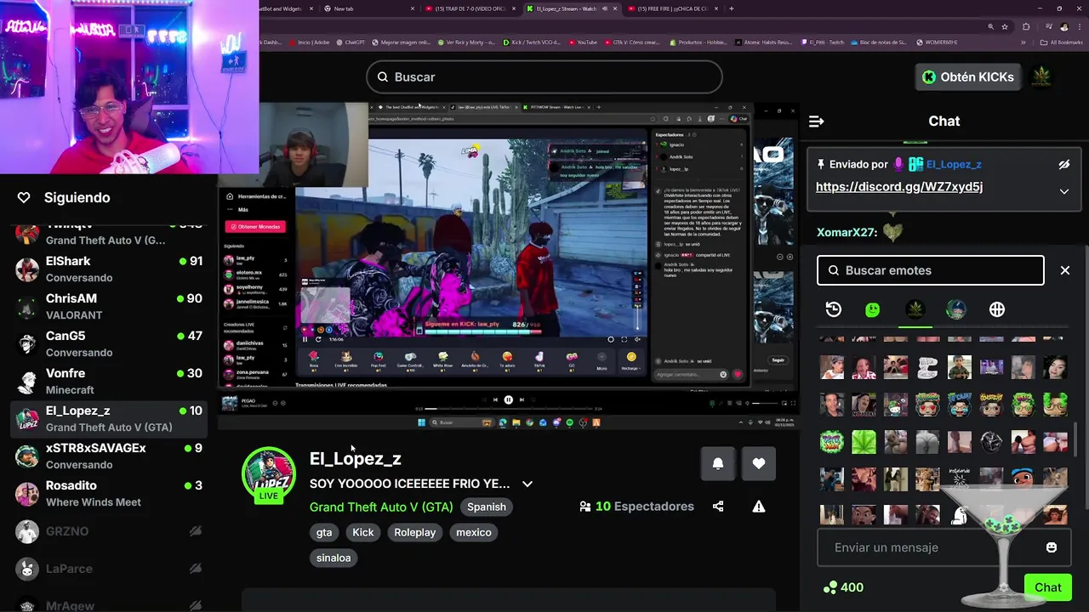
Task: Open the user profile avatar menu
Action: (1041, 76)
